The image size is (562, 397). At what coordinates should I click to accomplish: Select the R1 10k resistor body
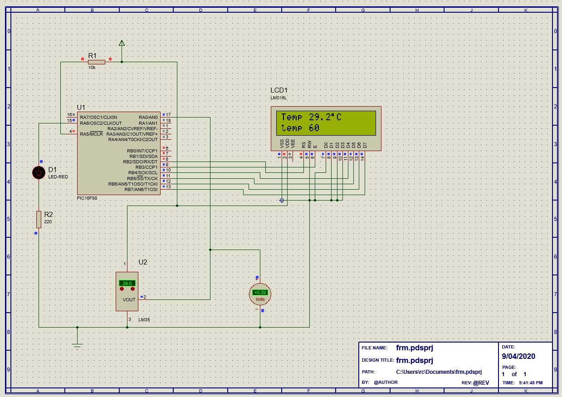96,62
